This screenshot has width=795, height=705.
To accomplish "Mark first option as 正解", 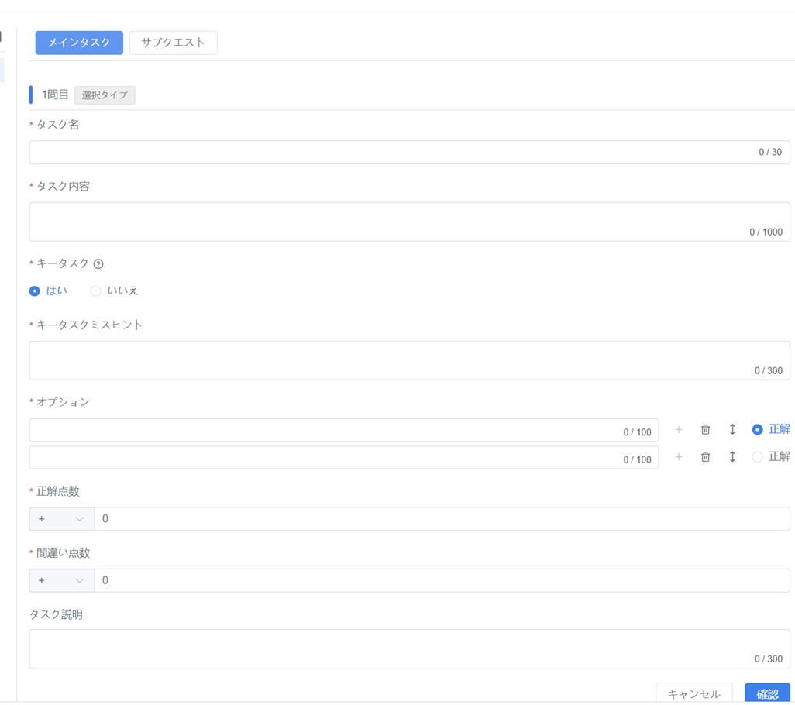I will tap(757, 430).
